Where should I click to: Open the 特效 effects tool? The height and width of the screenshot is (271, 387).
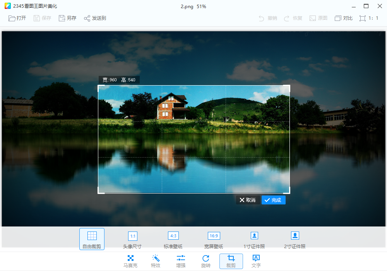point(156,261)
